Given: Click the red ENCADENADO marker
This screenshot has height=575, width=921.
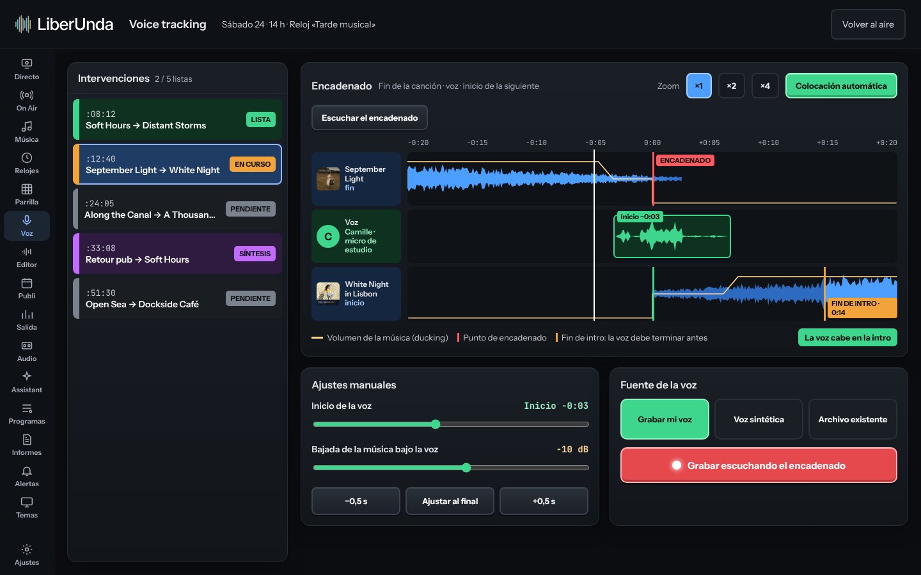Looking at the screenshot, I should 685,160.
